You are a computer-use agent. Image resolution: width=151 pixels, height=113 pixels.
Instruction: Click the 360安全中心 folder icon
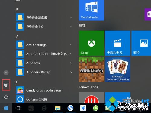click(20, 26)
